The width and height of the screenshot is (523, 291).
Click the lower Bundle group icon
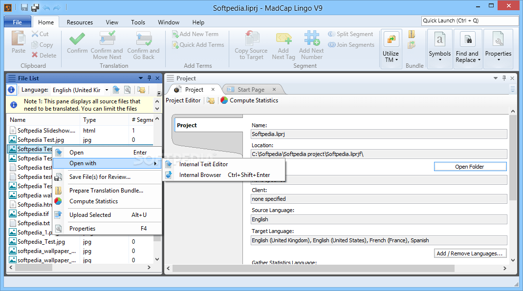pos(412,45)
